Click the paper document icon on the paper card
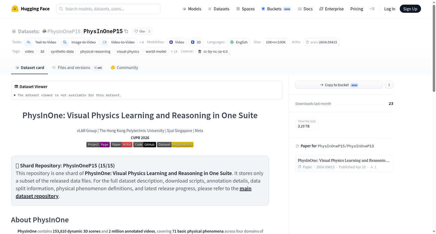Screen dimensions: 436x234 (300, 167)
